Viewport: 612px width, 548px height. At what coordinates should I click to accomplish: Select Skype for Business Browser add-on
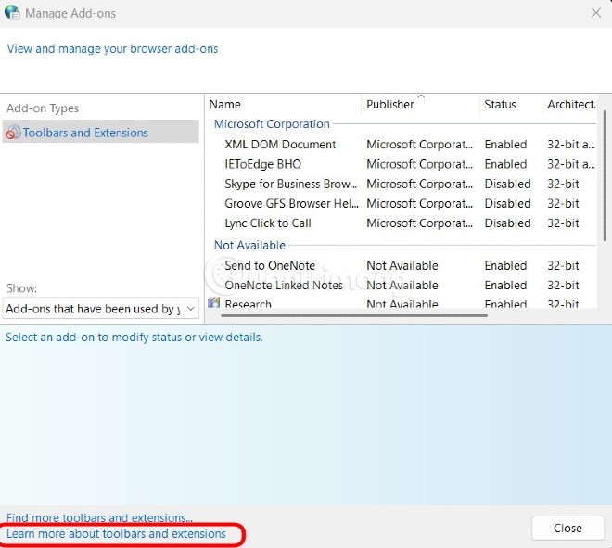[x=290, y=184]
